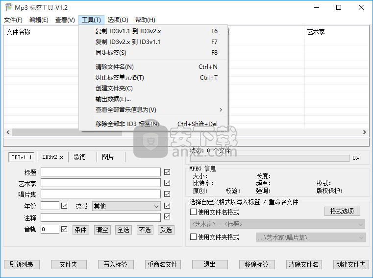
Task: Switch to the 歌词 tab
Action: (79, 157)
